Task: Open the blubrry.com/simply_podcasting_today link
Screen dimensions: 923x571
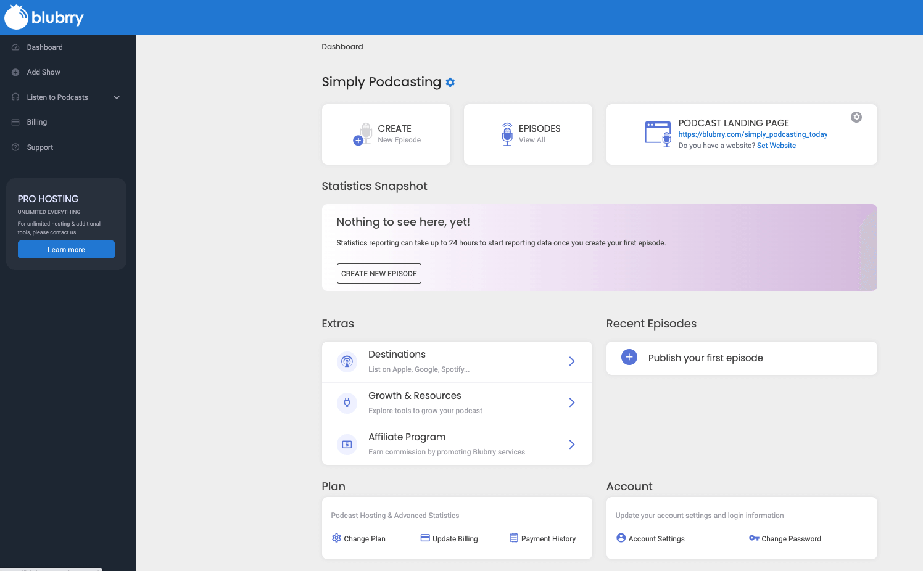Action: click(753, 134)
